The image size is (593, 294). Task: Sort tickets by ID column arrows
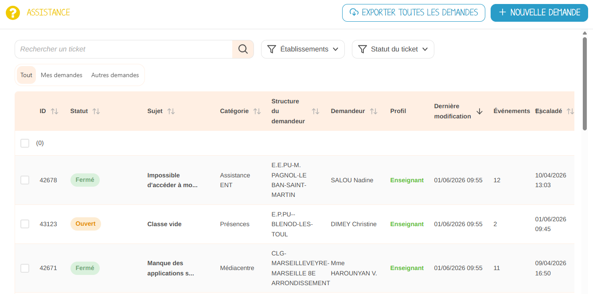(55, 111)
